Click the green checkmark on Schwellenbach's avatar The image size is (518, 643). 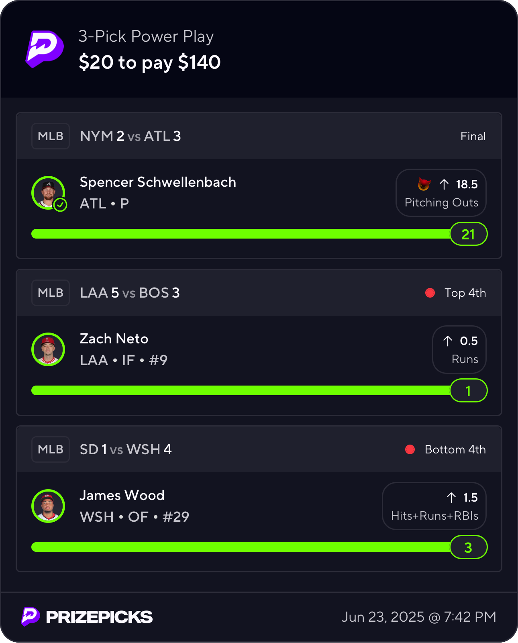[x=60, y=205]
